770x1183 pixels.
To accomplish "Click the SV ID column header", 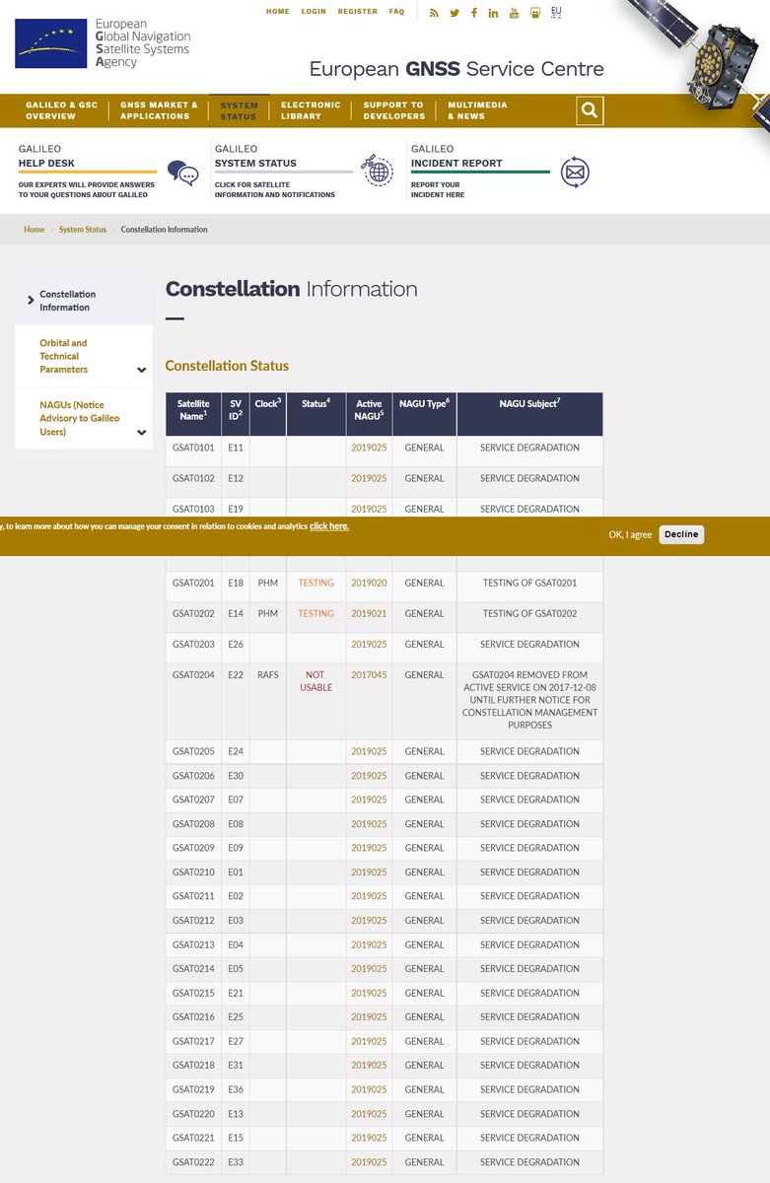I will 236,414.
